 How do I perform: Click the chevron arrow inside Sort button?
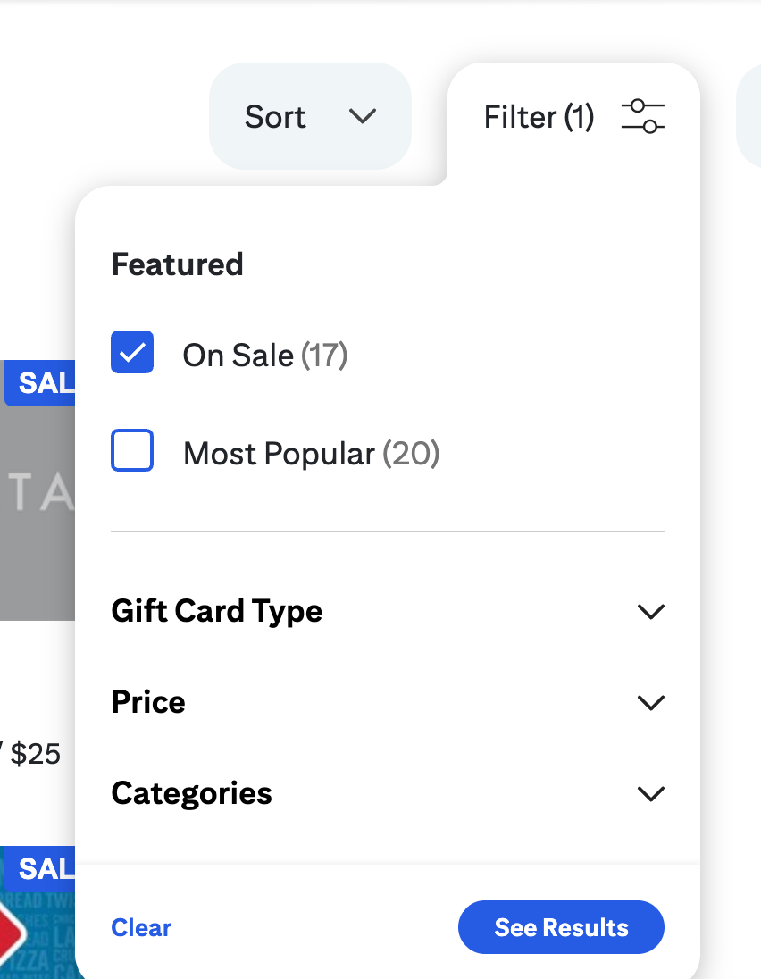[363, 117]
